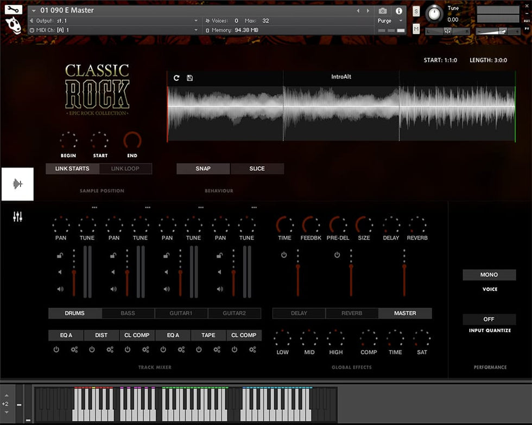The width and height of the screenshot is (532, 425).
Task: Open the gear settings under TAPE
Action: pos(217,350)
